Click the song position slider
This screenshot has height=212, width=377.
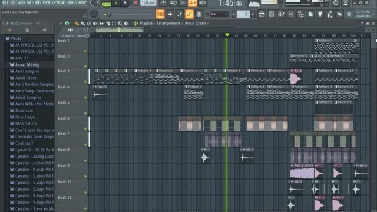click(128, 14)
